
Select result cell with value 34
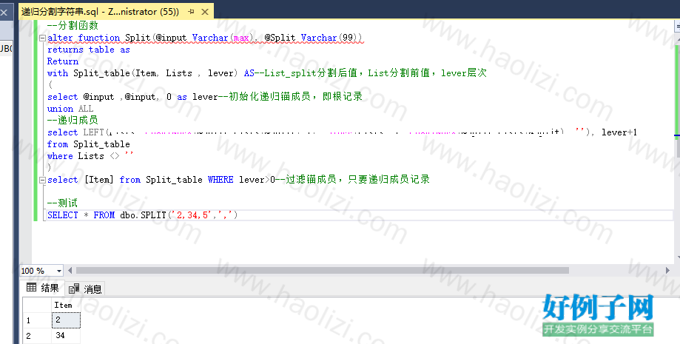(66, 336)
